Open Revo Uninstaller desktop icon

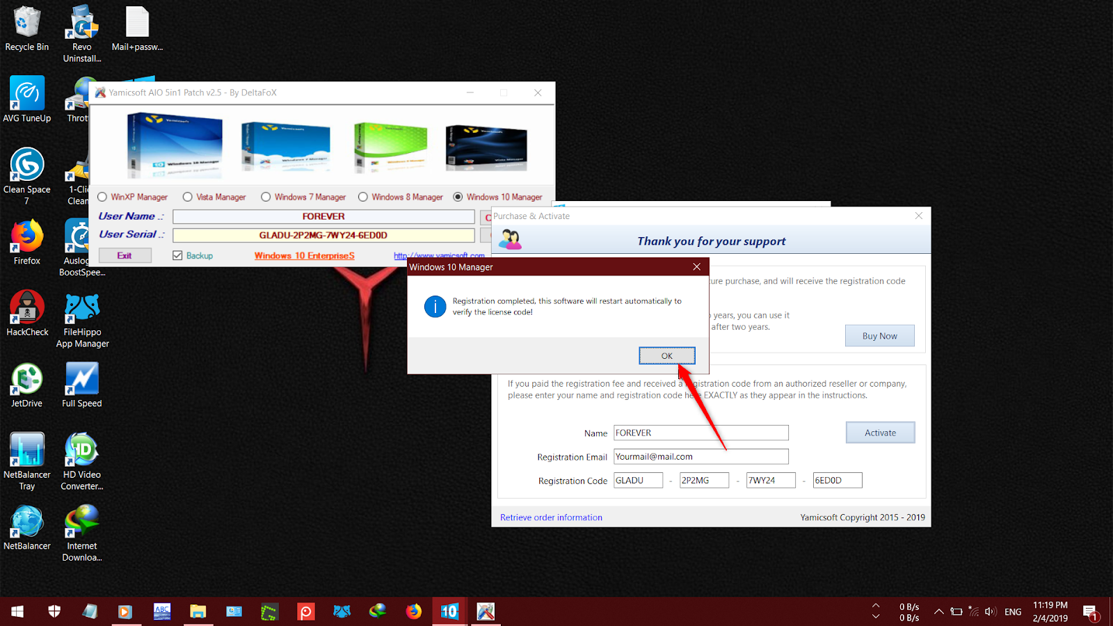click(82, 34)
